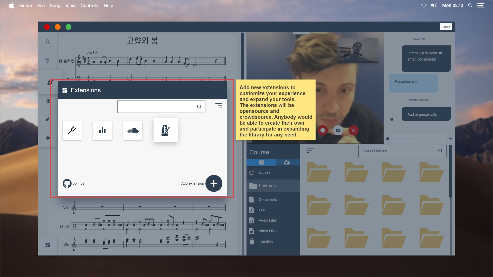Open the bar chart extension

[x=102, y=130]
